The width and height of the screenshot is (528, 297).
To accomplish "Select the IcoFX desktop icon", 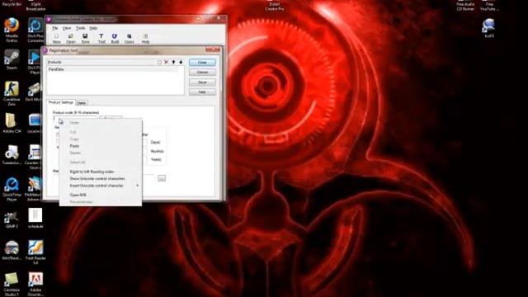I will (488, 28).
